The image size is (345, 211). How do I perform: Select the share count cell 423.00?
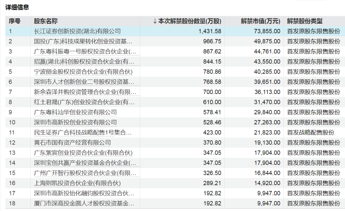pyautogui.click(x=212, y=133)
